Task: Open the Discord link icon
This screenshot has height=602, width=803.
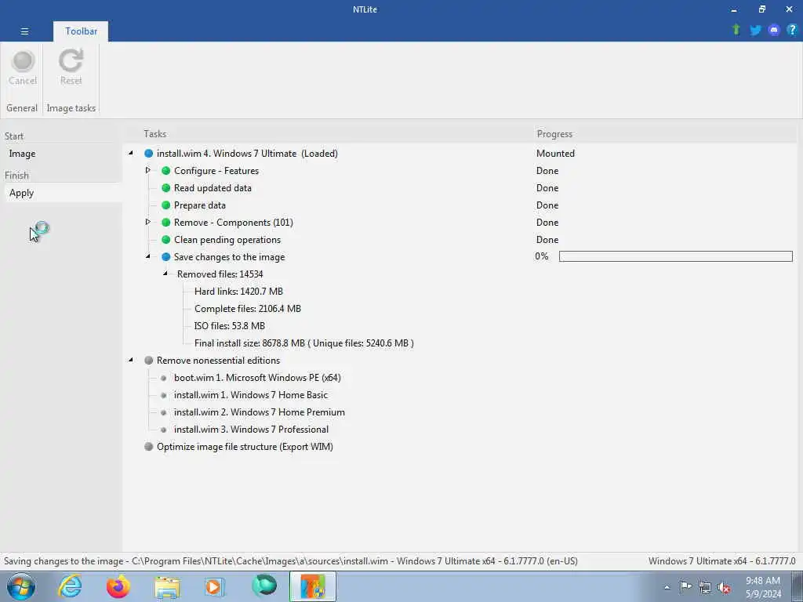Action: pyautogui.click(x=774, y=31)
